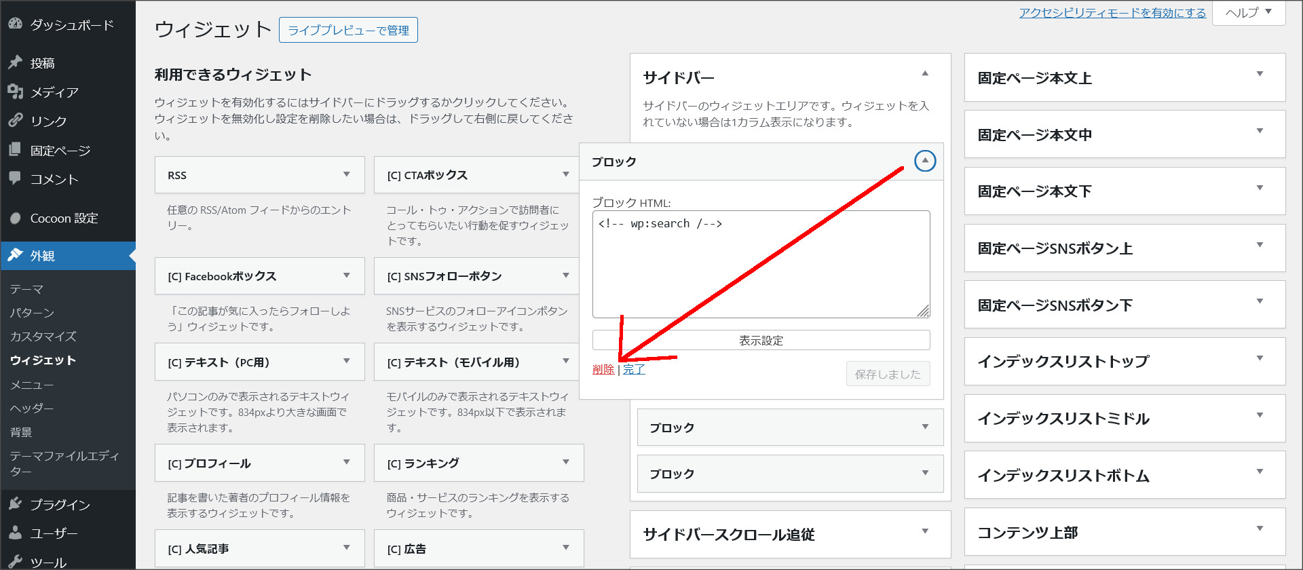Collapse the open ブロック widget via circled arrow
Viewport: 1303px width, 570px height.
[x=925, y=161]
